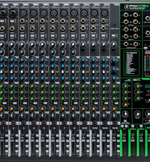Click the LOW EQ knob on channel 8
The image size is (150, 162).
(x=73, y=78)
